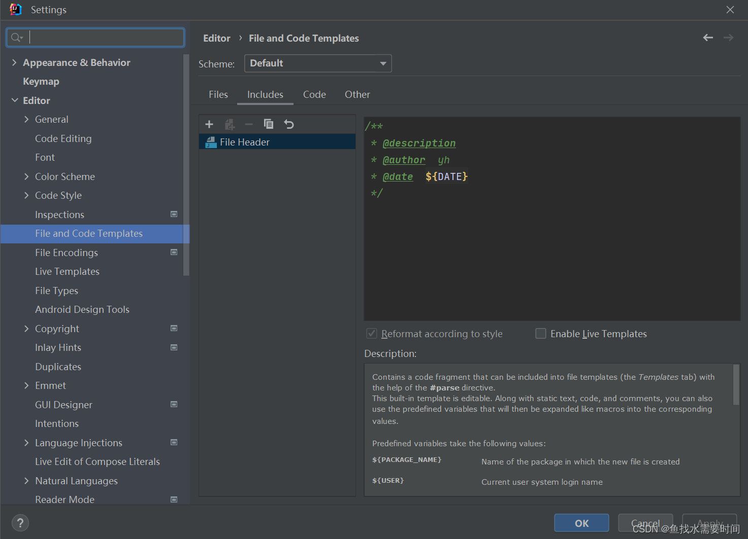Click the Create Child Template File icon
The image size is (748, 539).
230,124
